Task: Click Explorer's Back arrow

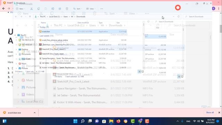Action: (x=16, y=17)
